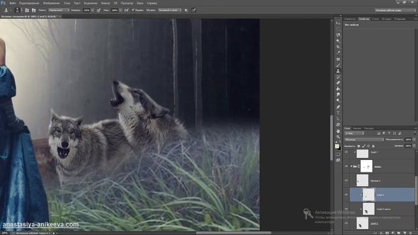Switch to the Контуры tab

click(x=369, y=128)
